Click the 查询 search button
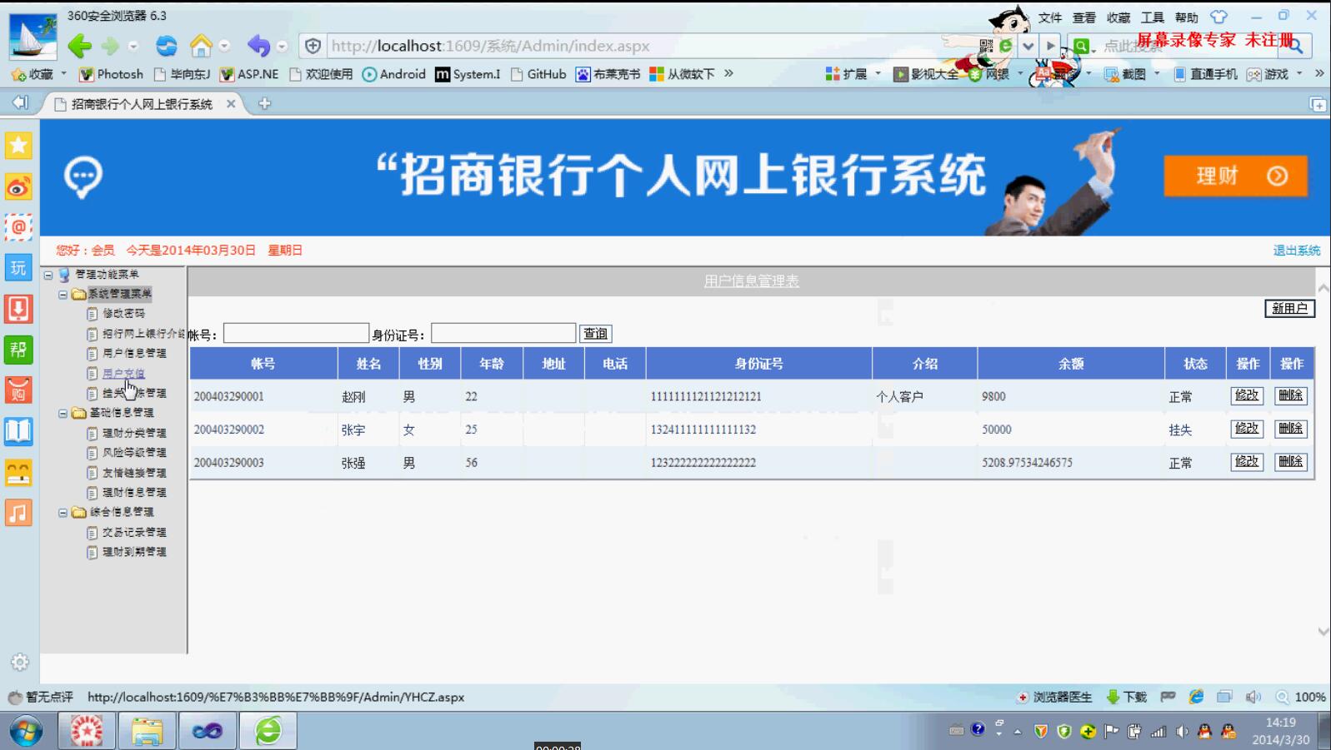 (x=596, y=334)
